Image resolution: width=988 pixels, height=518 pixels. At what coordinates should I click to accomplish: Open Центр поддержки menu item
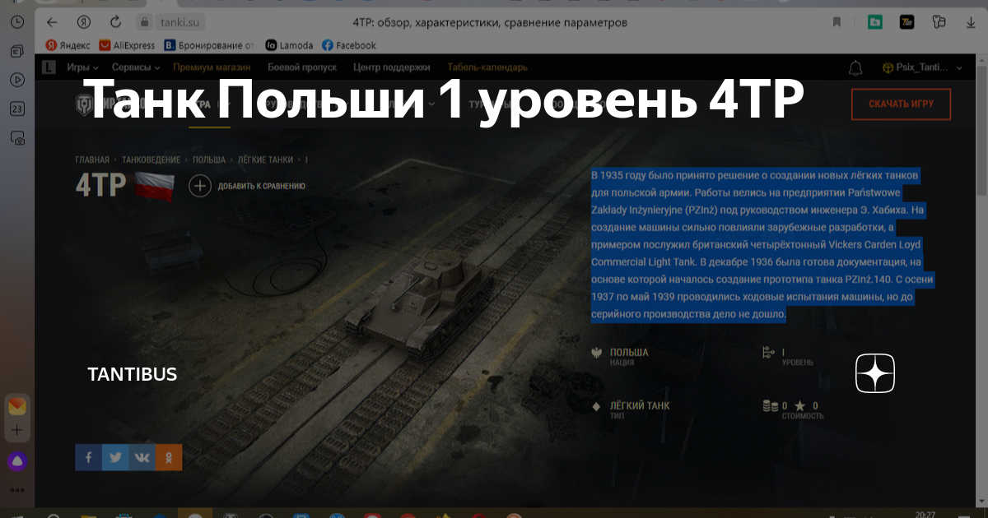tap(391, 67)
